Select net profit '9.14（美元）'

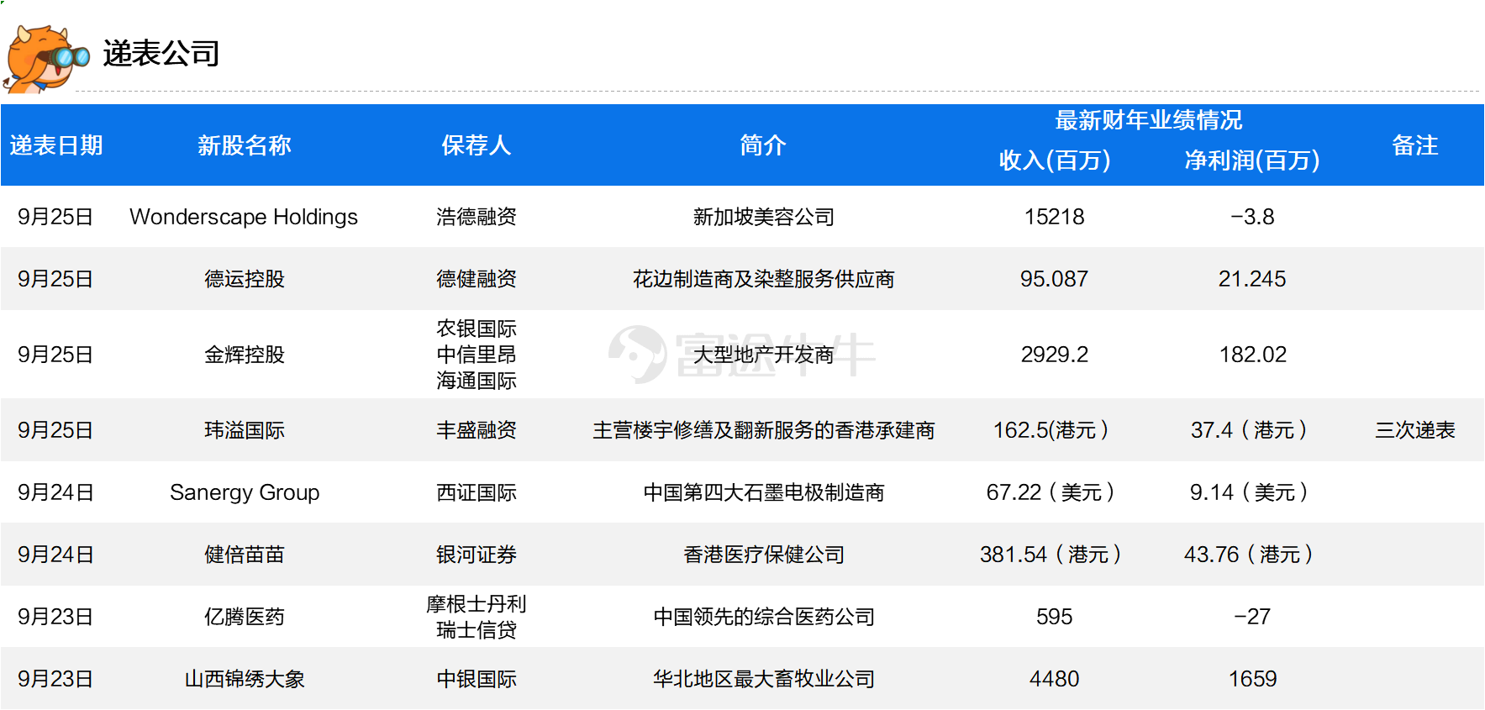1250,492
